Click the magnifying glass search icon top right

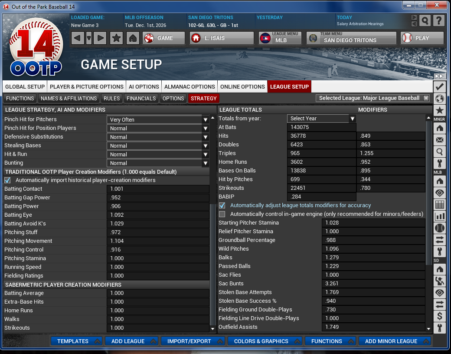425,20
